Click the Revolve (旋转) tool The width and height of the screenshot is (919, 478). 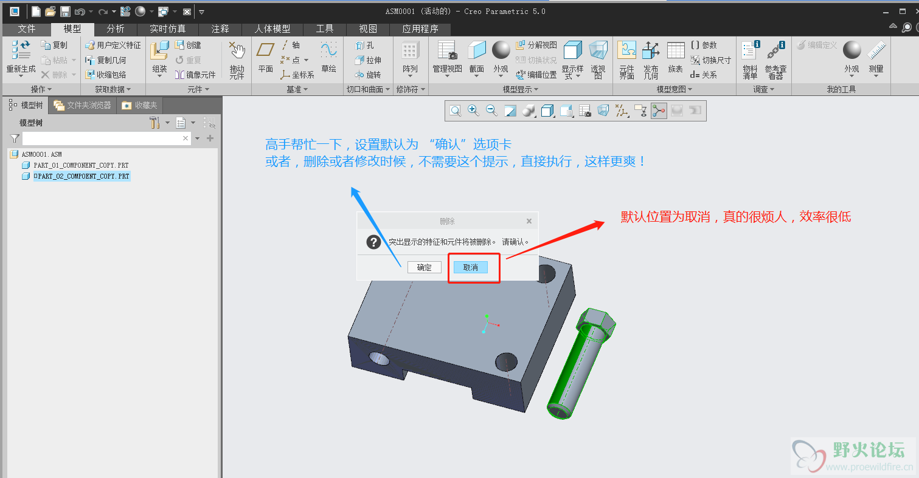click(368, 75)
